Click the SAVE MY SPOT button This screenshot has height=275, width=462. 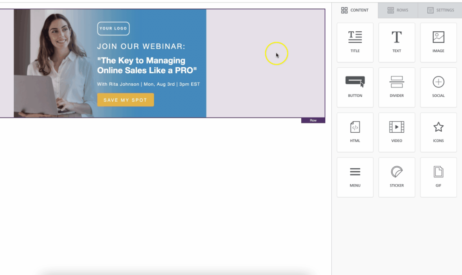(125, 100)
